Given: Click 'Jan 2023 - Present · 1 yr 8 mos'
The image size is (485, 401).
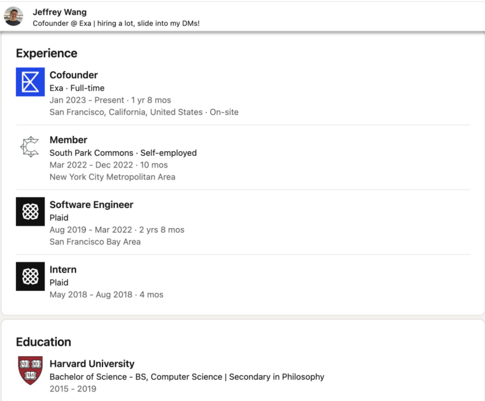Looking at the screenshot, I should [x=111, y=100].
